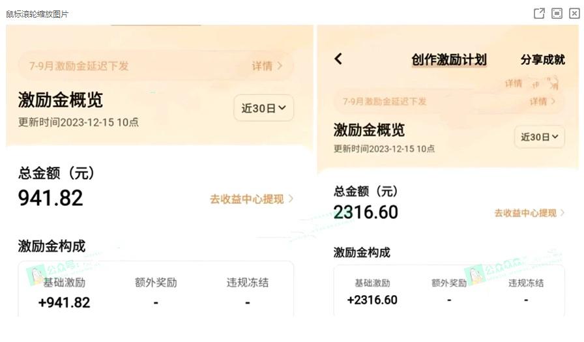This screenshot has height=342, width=584.
Task: Close the image viewer
Action: point(574,14)
